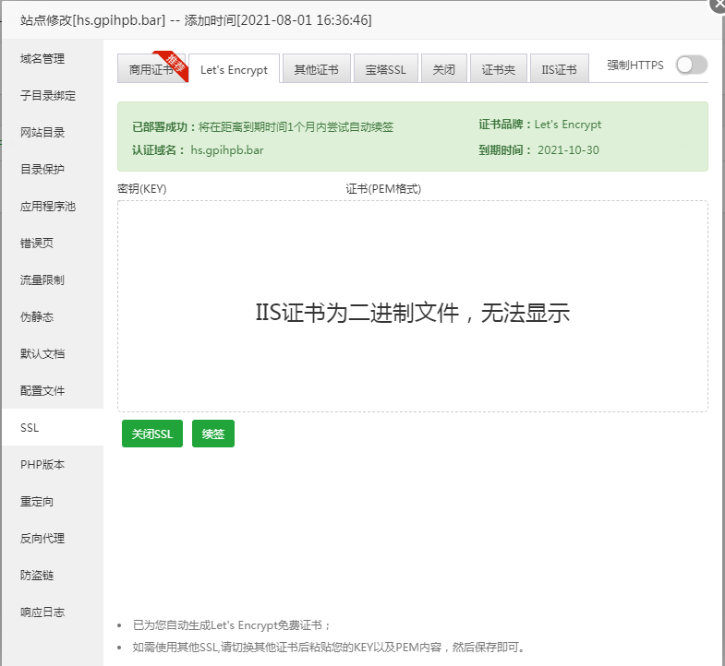Toggle the 强制HTTPS switch
Image resolution: width=725 pixels, height=666 pixels.
(691, 65)
